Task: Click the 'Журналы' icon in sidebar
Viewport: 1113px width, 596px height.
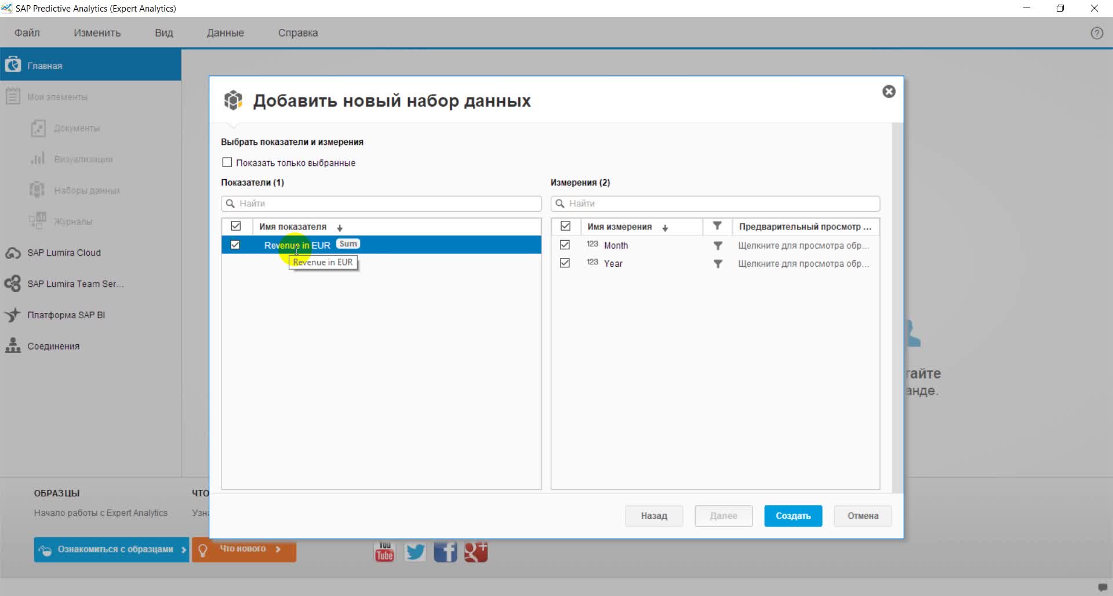Action: point(37,220)
